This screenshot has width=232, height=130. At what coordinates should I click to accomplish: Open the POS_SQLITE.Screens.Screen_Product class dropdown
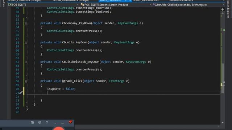click(x=116, y=5)
